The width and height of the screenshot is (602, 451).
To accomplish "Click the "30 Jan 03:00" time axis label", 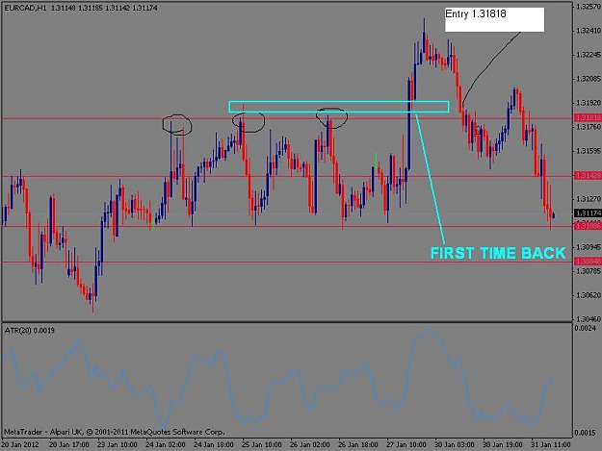I will coord(455,444).
